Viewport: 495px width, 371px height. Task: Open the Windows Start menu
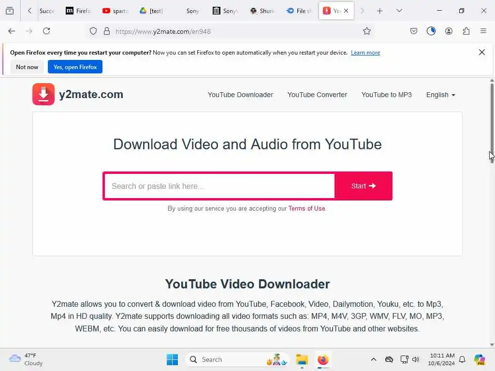(172, 359)
